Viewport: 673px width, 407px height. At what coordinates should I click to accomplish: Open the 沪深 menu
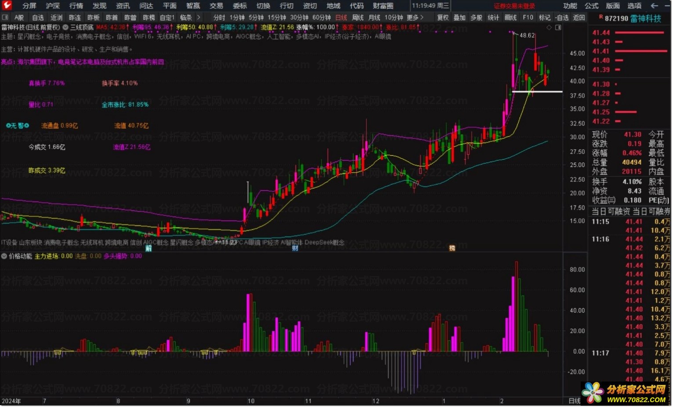pyautogui.click(x=53, y=6)
